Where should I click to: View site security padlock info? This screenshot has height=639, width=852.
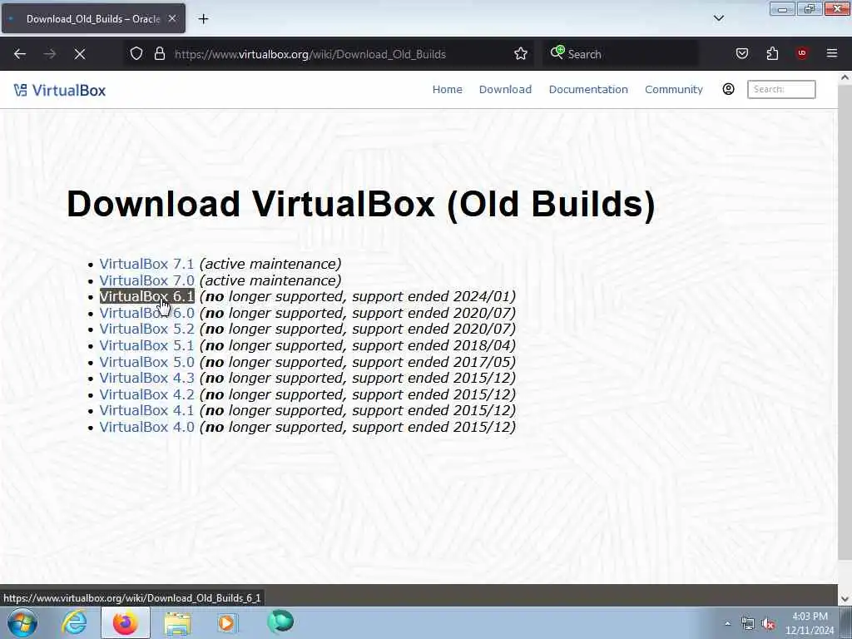159,54
